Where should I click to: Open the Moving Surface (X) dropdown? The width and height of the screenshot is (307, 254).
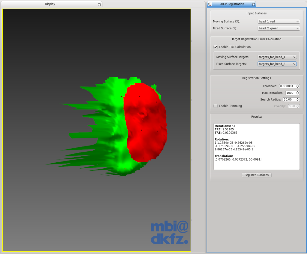(x=279, y=21)
